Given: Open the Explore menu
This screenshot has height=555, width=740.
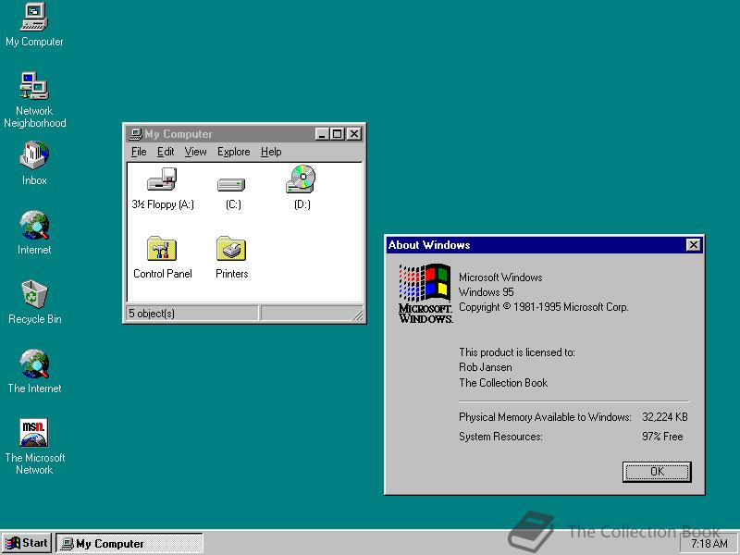Looking at the screenshot, I should point(234,152).
